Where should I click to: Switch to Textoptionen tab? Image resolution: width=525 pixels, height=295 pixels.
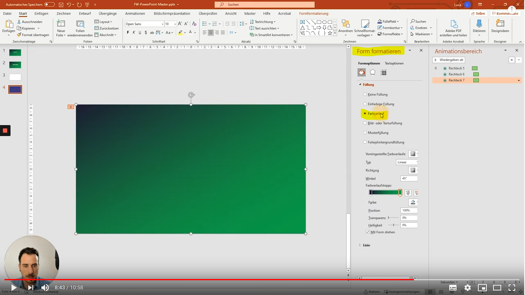click(394, 64)
